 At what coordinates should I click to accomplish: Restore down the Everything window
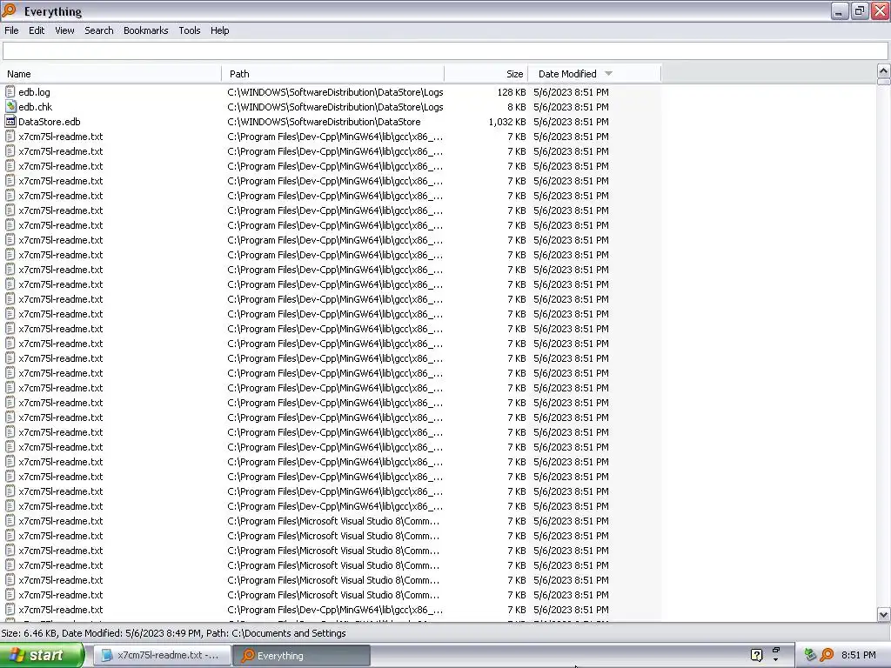(859, 10)
